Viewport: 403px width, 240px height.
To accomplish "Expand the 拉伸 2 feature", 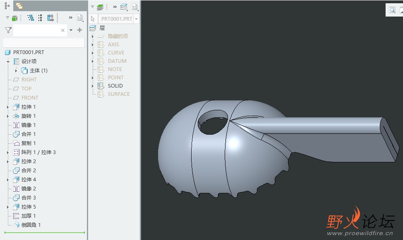I will tap(8, 162).
